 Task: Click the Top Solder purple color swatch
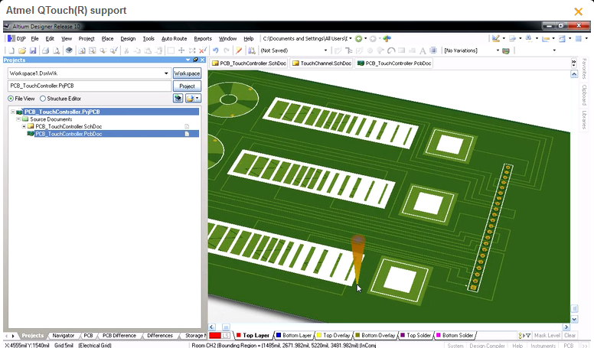tap(403, 336)
